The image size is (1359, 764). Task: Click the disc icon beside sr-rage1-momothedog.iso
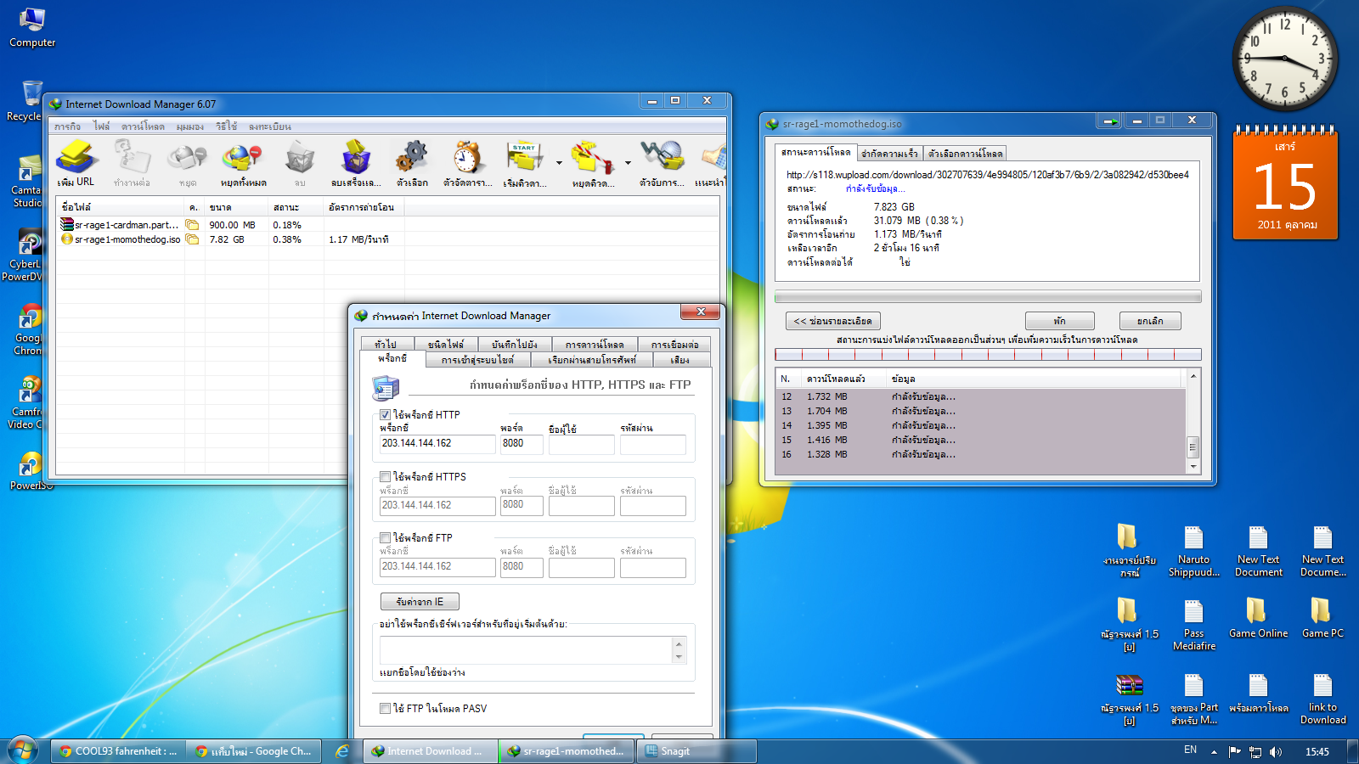pos(67,239)
